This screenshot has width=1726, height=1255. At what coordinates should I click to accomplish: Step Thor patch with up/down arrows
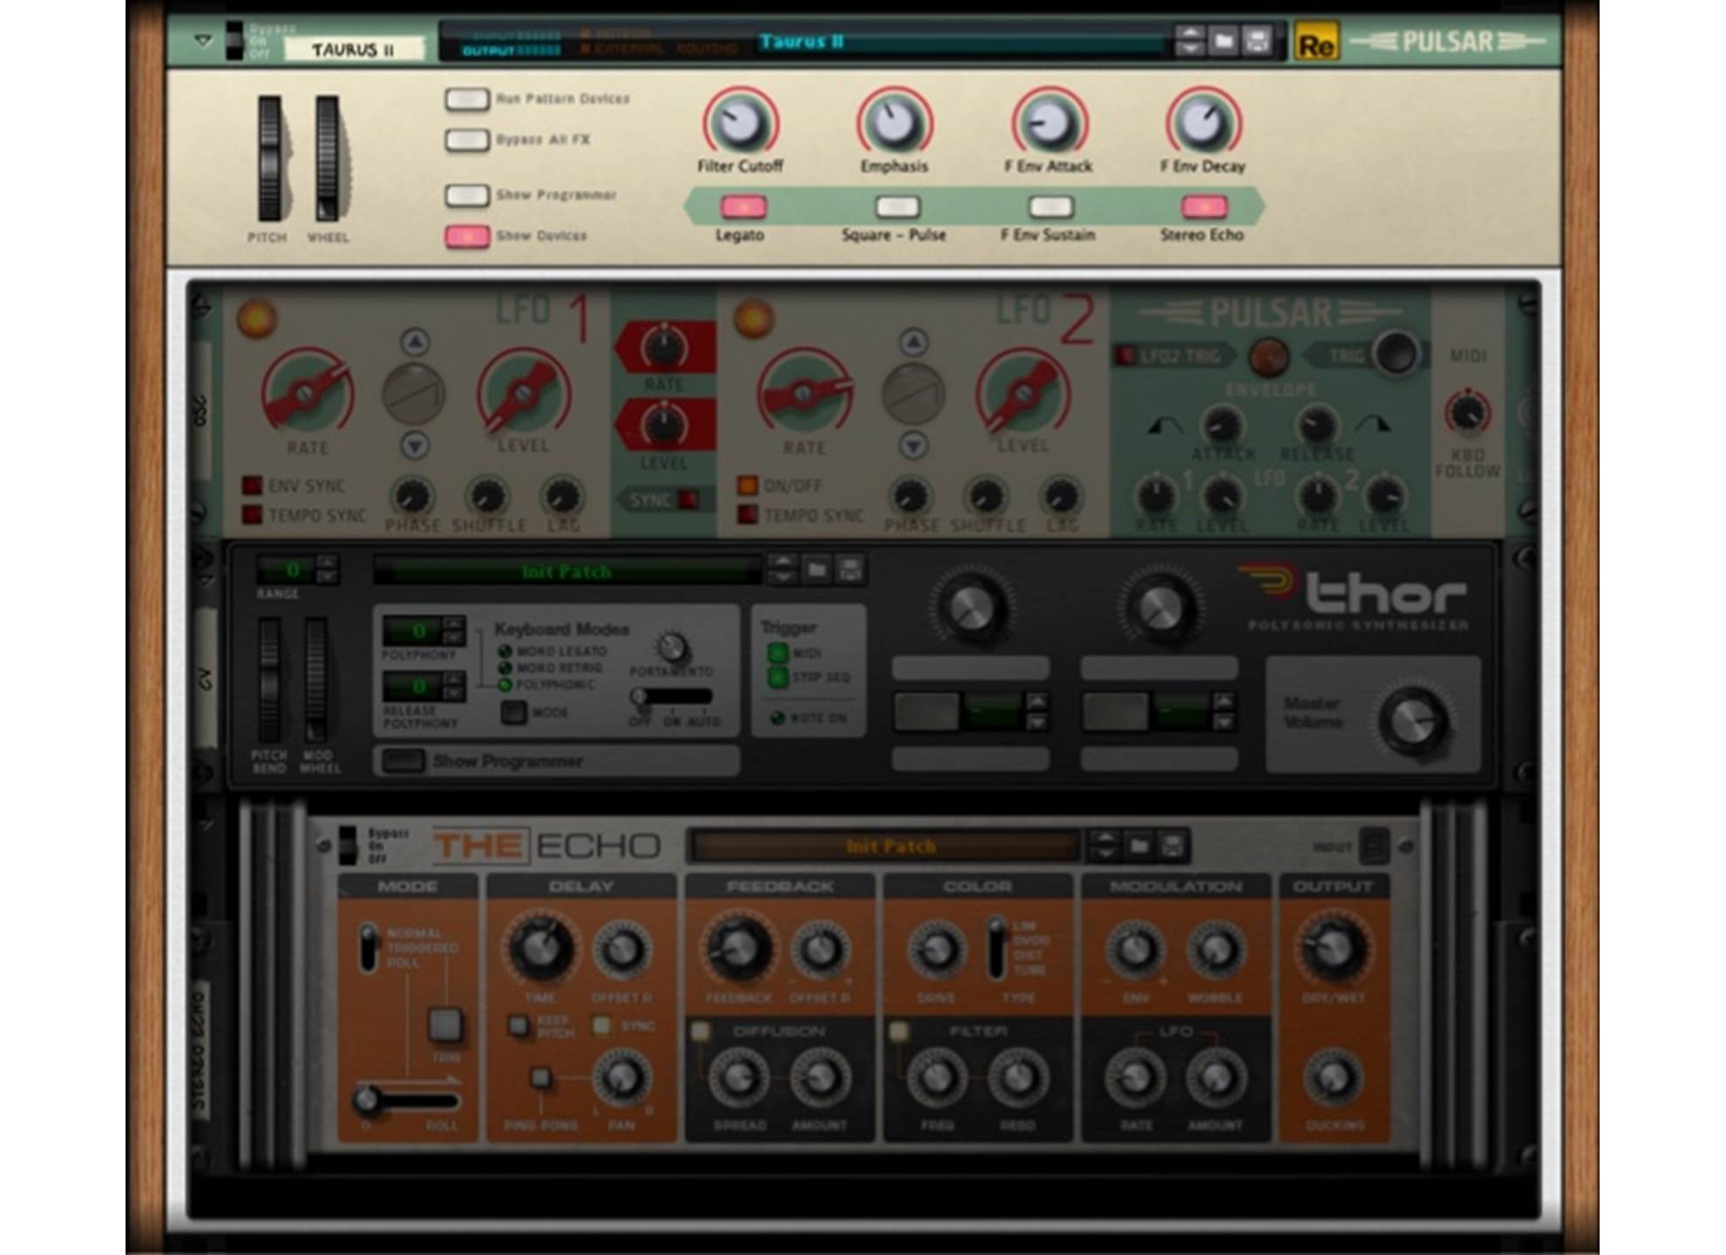point(783,570)
